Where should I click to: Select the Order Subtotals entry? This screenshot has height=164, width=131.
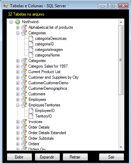(x=41, y=138)
